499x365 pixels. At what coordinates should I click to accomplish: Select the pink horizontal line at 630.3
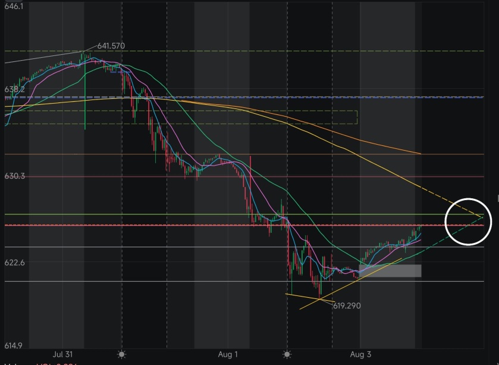(x=244, y=176)
